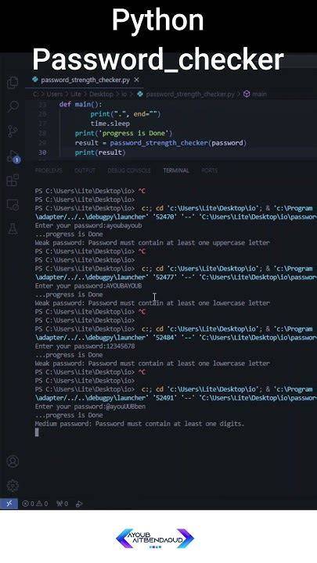Open the Search view in the activity bar
Image resolution: width=317 pixels, height=563 pixels.
pyautogui.click(x=13, y=106)
